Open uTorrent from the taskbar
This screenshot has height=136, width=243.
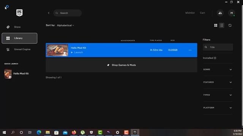click(83, 133)
